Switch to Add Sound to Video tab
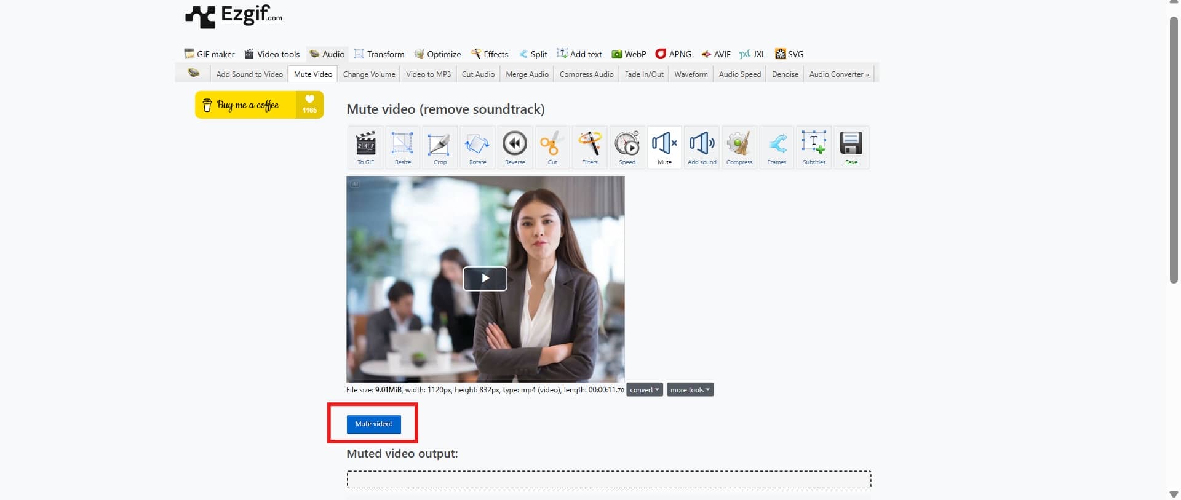 (249, 74)
